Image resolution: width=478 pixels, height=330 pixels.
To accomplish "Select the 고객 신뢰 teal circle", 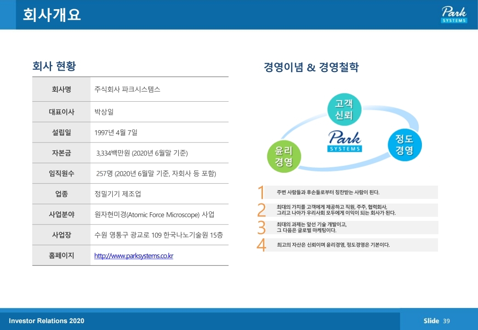I will tap(344, 110).
